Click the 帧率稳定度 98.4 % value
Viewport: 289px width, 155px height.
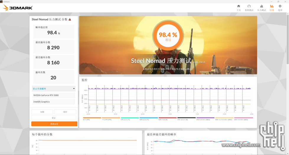click(x=54, y=33)
